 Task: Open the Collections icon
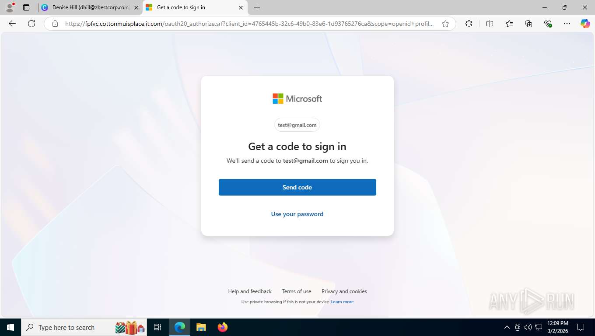coord(528,24)
